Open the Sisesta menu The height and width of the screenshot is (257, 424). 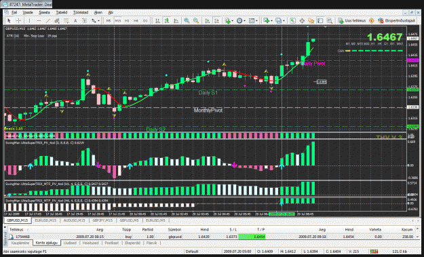point(44,12)
